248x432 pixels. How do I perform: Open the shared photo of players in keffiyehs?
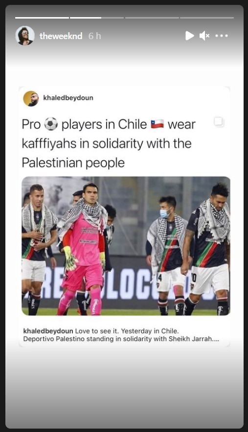[x=126, y=246]
